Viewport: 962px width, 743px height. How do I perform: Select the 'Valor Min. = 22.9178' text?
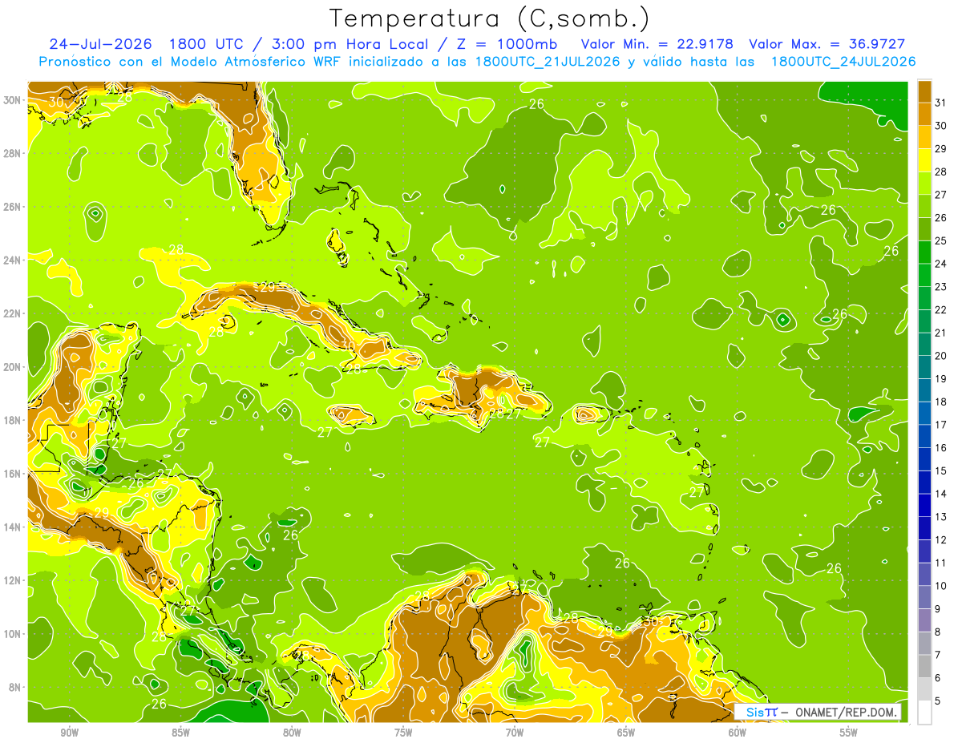[x=658, y=44]
